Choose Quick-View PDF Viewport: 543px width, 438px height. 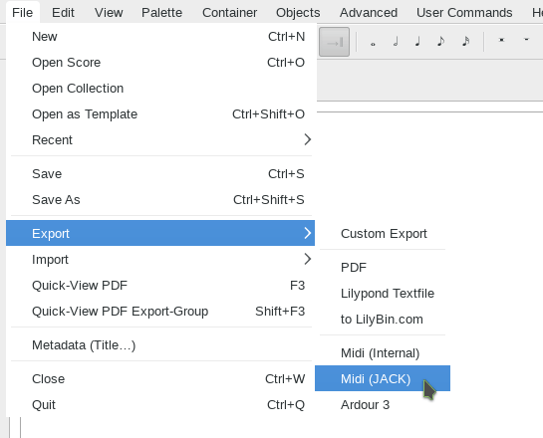(x=160, y=285)
